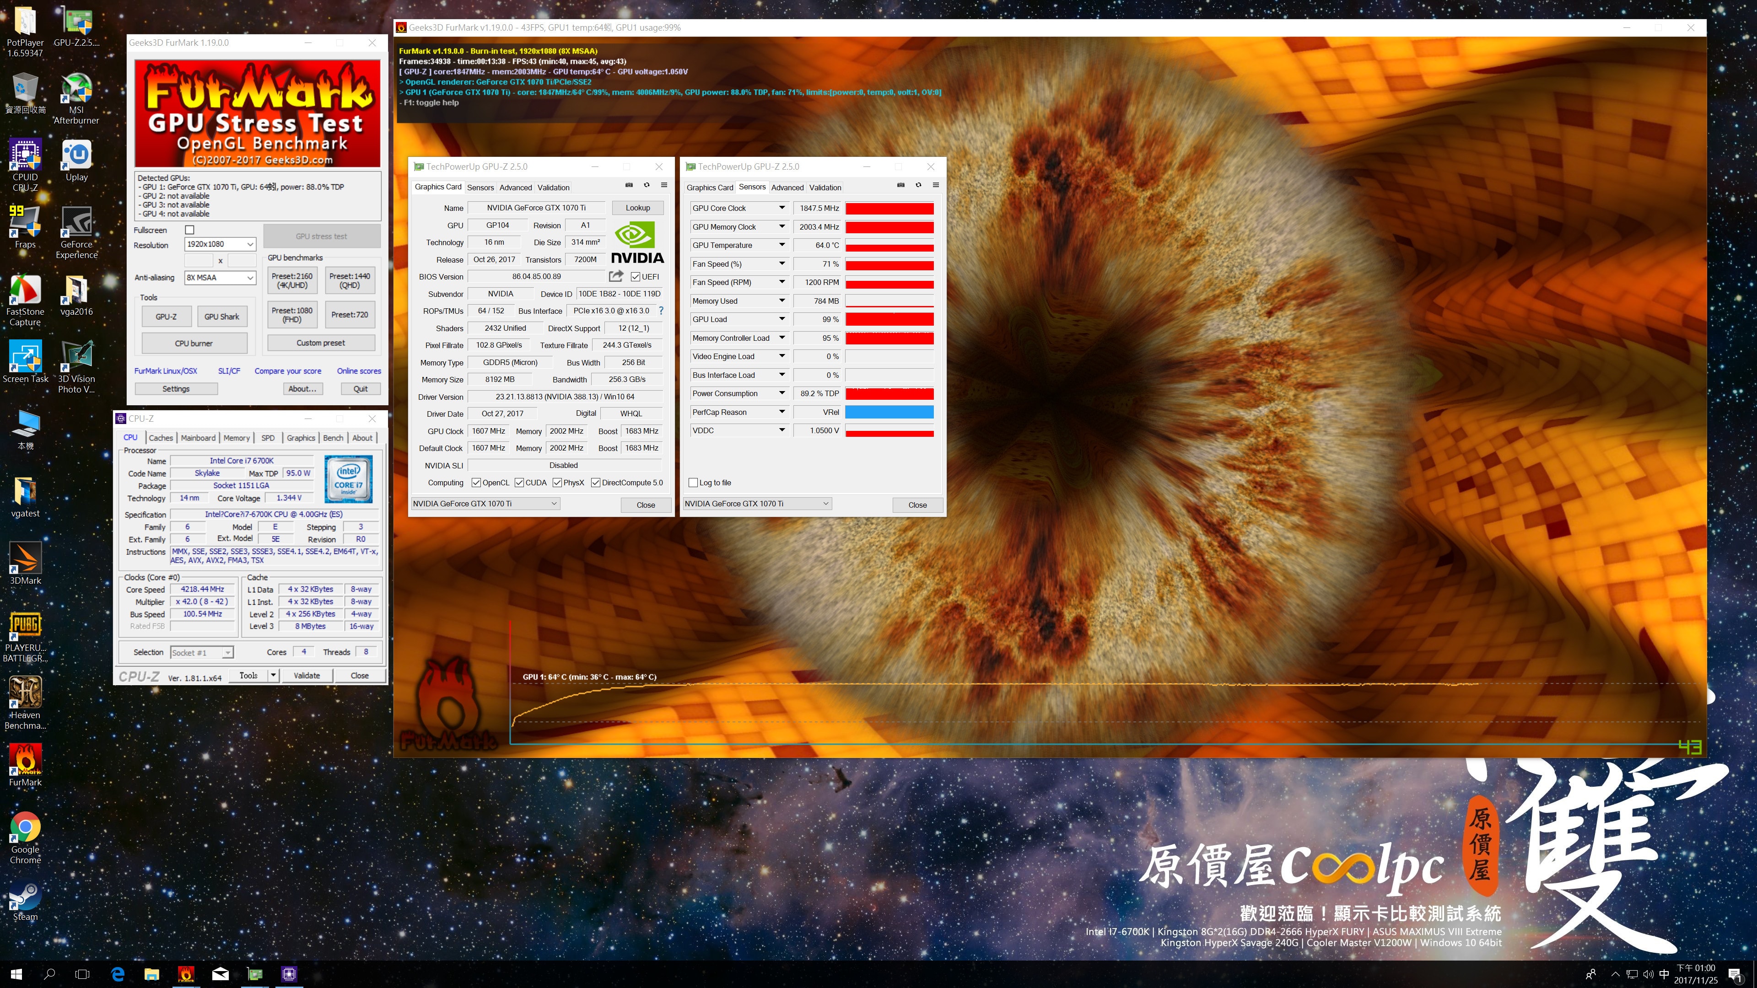Click the screenshot camera icon in GPU-Z Graphics Card window
The height and width of the screenshot is (988, 1757).
tap(629, 185)
